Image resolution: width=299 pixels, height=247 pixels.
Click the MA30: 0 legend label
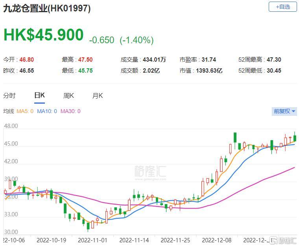[x=70, y=111]
